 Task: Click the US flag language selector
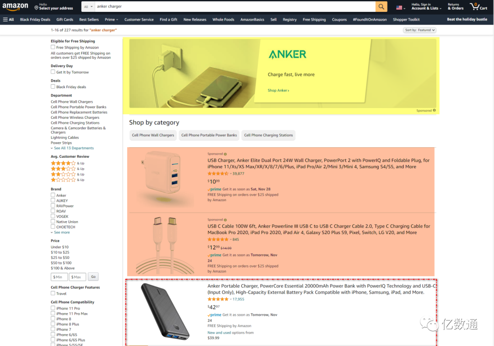400,8
